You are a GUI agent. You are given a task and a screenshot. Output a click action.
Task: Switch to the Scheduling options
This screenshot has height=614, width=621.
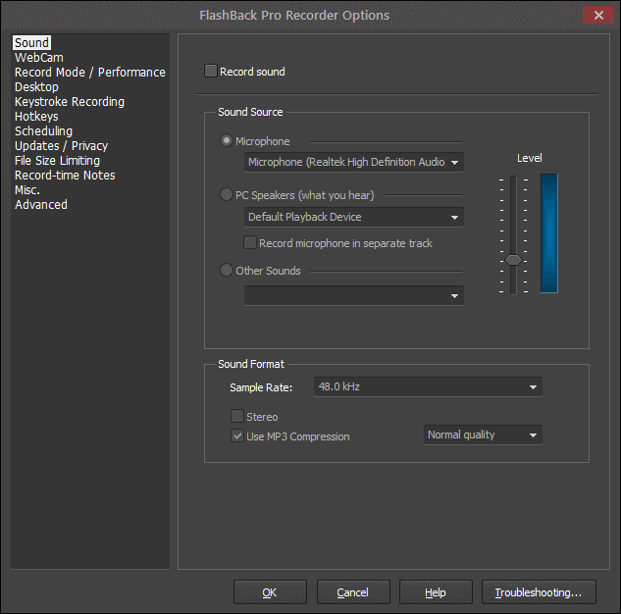[x=43, y=131]
